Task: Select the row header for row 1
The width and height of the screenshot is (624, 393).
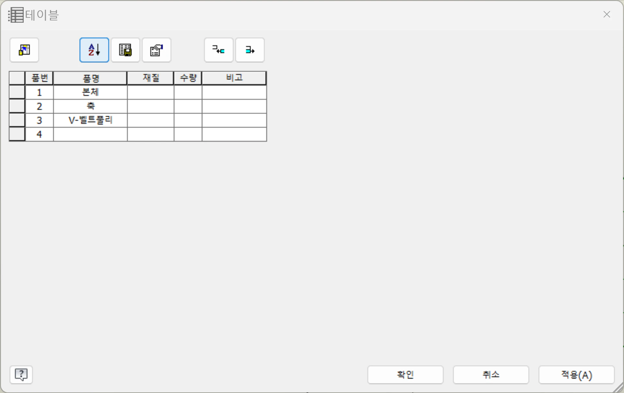Action: tap(17, 92)
